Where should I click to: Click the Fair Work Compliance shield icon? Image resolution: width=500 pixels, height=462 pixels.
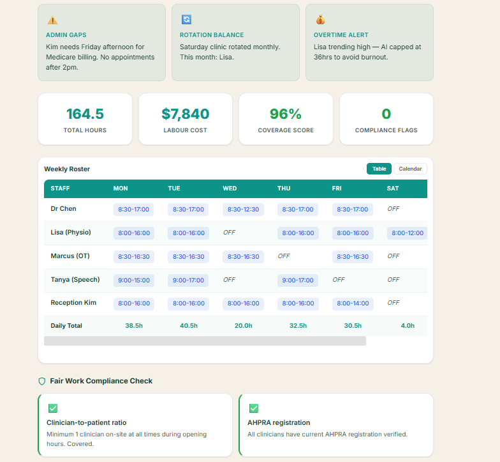click(x=42, y=381)
